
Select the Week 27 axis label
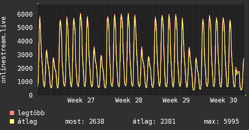(81, 100)
